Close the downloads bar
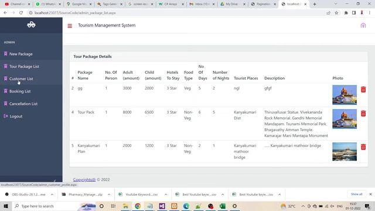 [370, 194]
